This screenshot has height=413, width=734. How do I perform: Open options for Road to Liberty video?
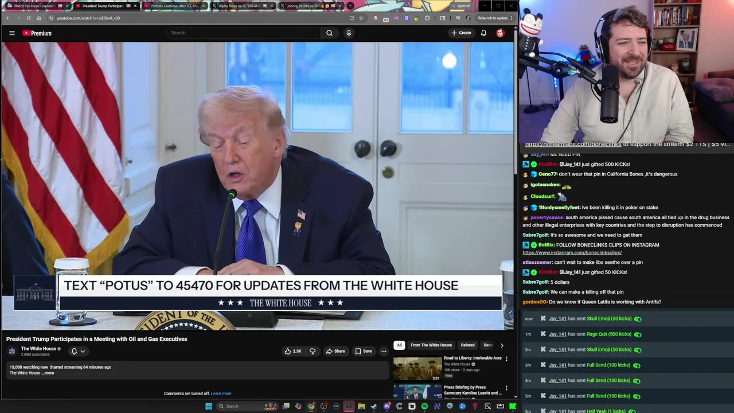tap(506, 359)
